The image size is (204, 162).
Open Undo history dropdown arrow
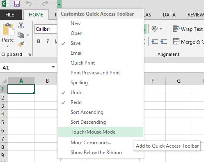point(35,4)
